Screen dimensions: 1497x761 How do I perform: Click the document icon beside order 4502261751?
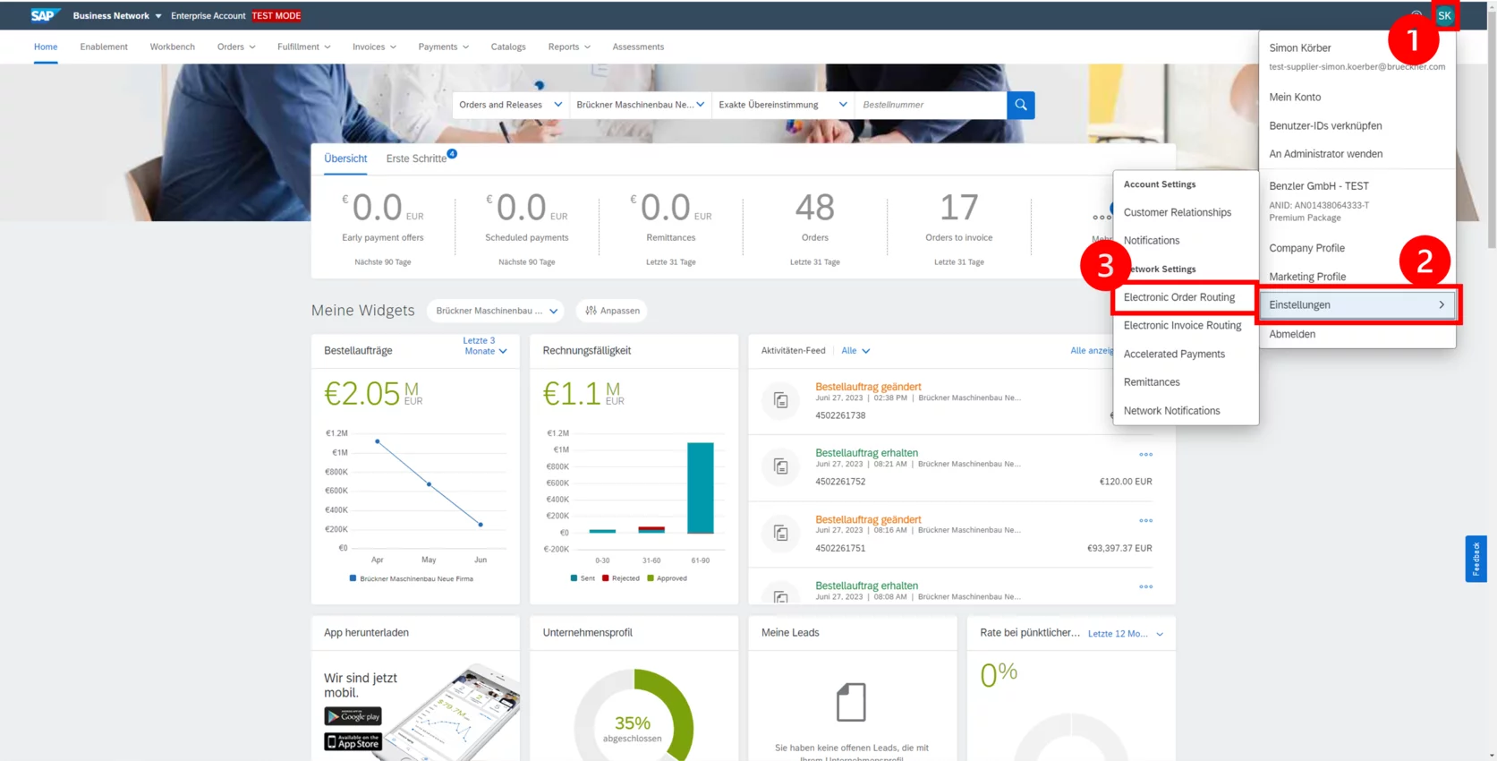click(x=780, y=533)
